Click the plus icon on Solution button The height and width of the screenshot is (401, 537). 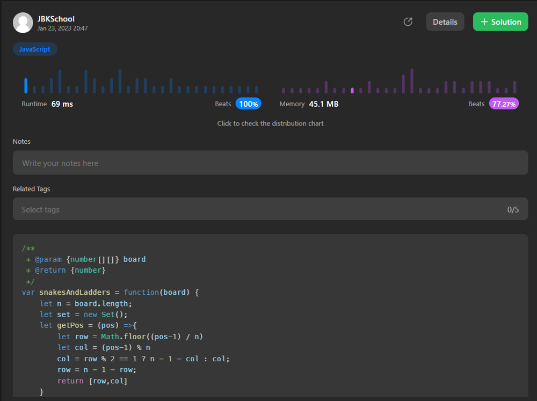[x=484, y=22]
